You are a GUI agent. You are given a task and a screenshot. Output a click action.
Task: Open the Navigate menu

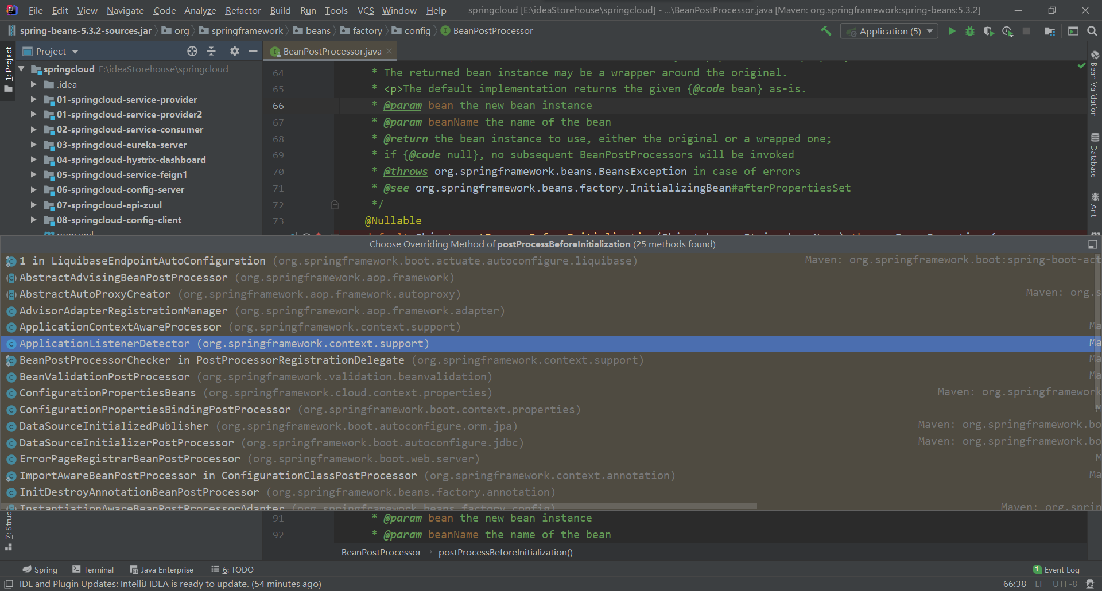pyautogui.click(x=125, y=10)
